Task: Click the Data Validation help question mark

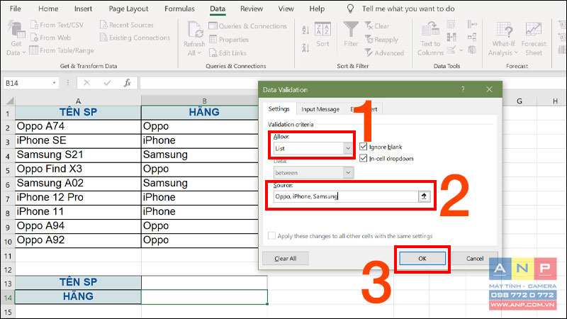Action: (x=463, y=89)
